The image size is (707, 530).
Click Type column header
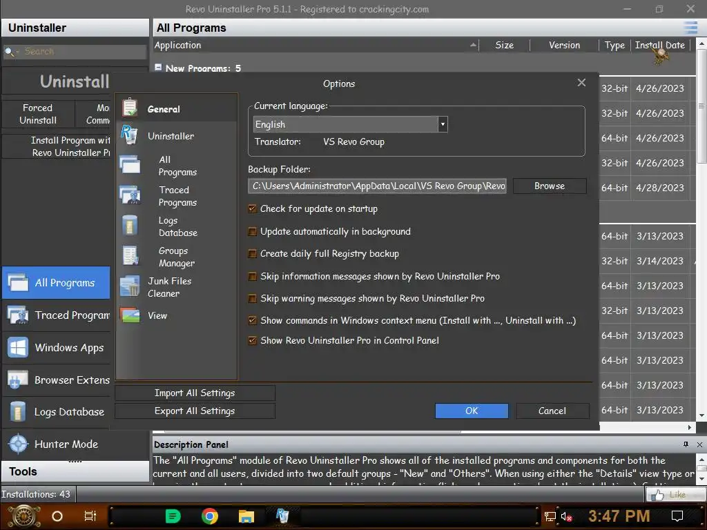click(x=614, y=45)
